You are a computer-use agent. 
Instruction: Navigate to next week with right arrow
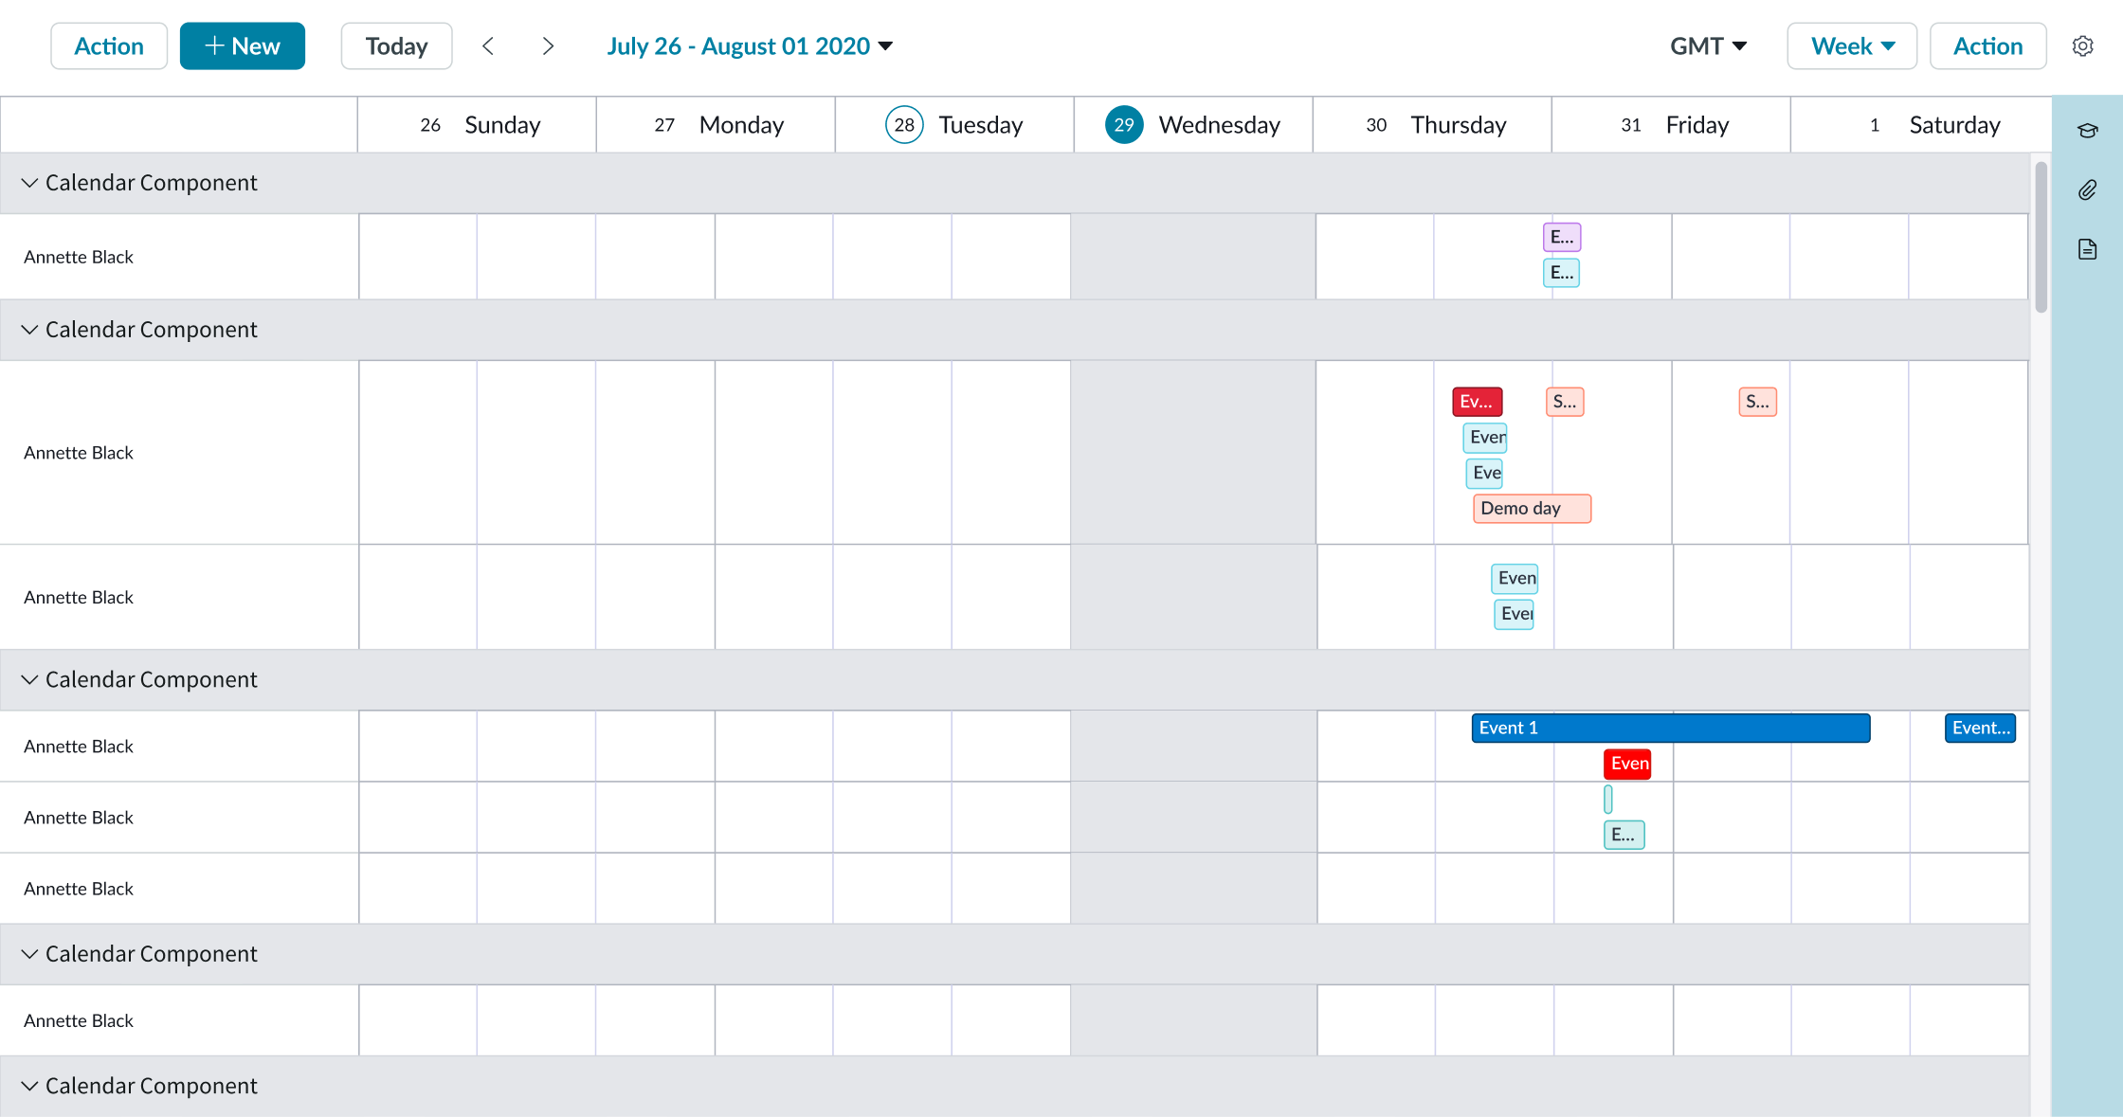click(x=548, y=45)
